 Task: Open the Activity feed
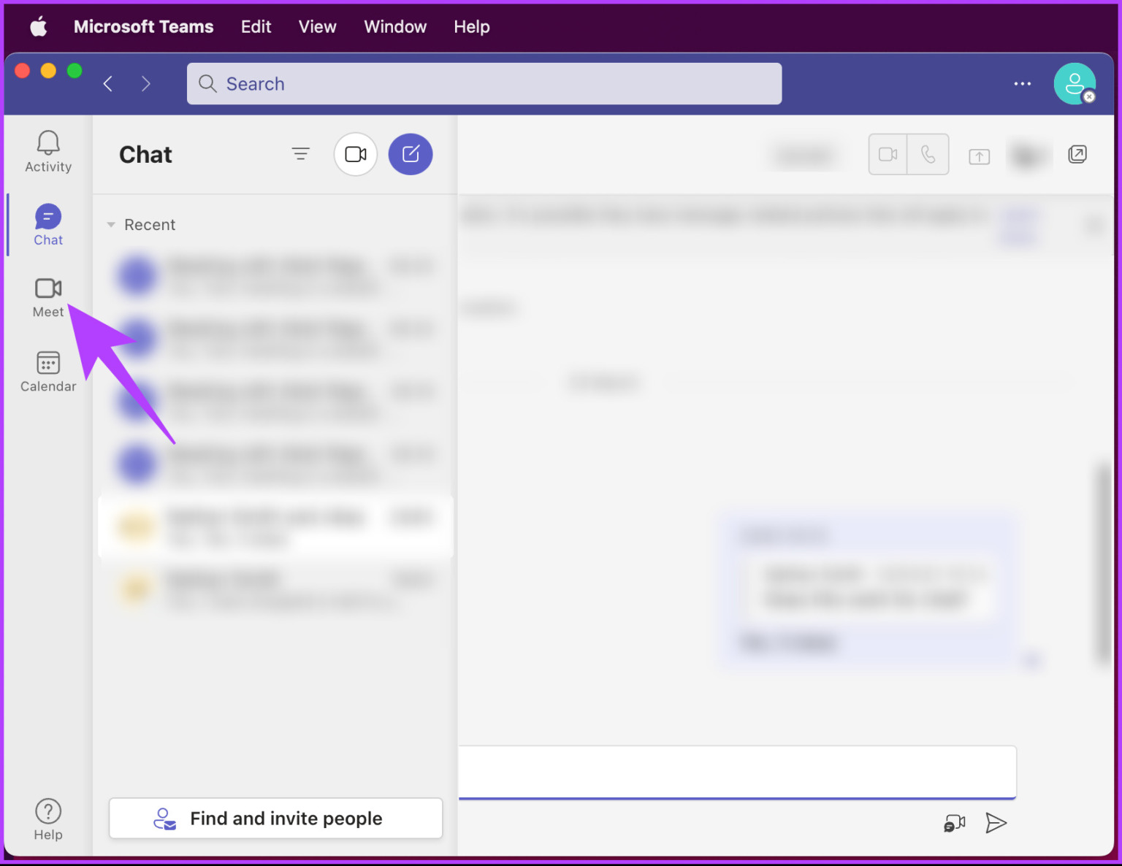tap(47, 151)
